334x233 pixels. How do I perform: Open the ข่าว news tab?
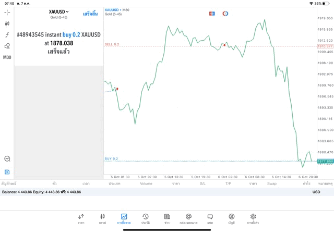pyautogui.click(x=167, y=218)
